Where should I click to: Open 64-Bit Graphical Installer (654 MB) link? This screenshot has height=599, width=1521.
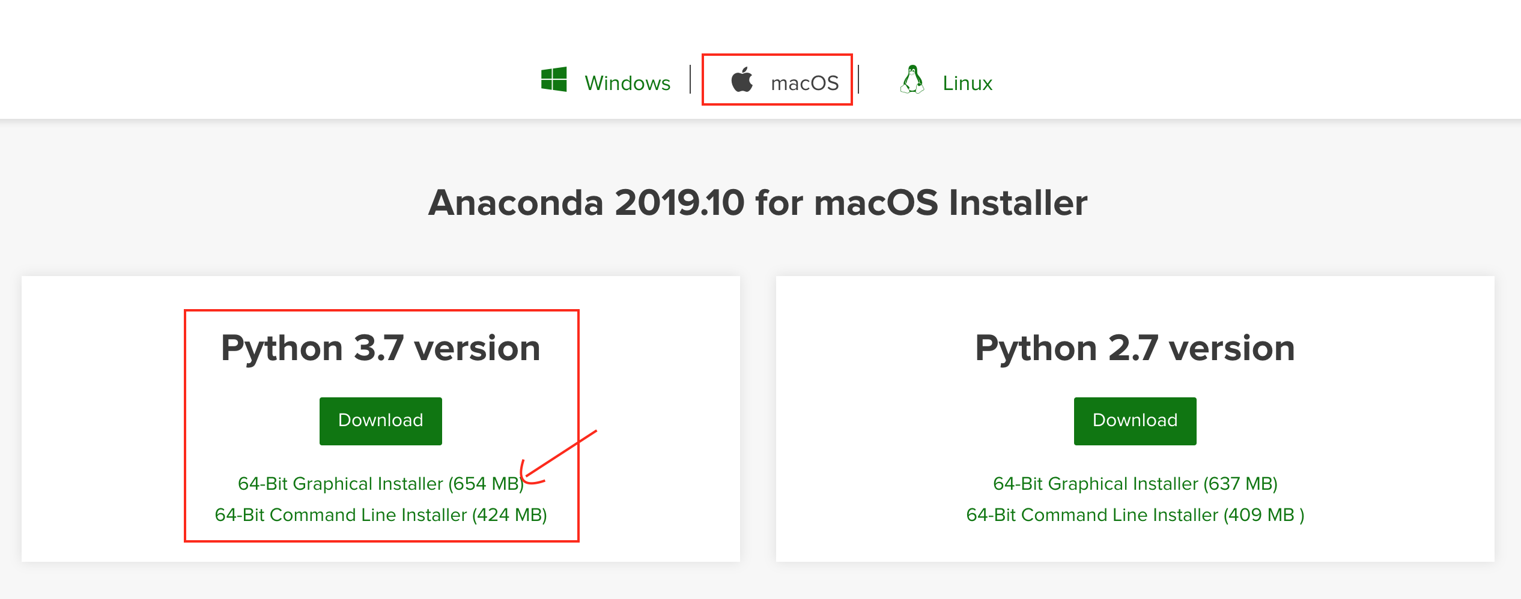tap(380, 484)
